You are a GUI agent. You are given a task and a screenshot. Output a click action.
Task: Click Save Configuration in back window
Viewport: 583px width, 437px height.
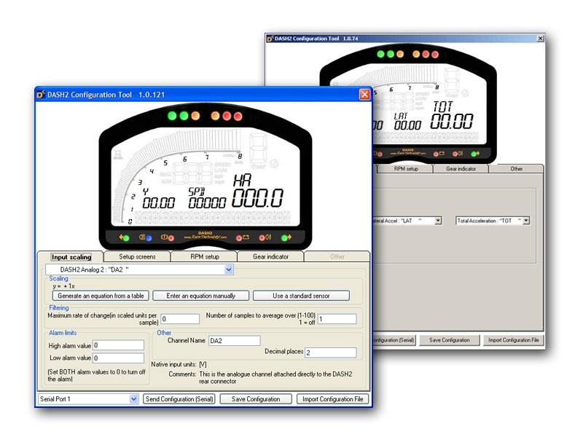[450, 340]
